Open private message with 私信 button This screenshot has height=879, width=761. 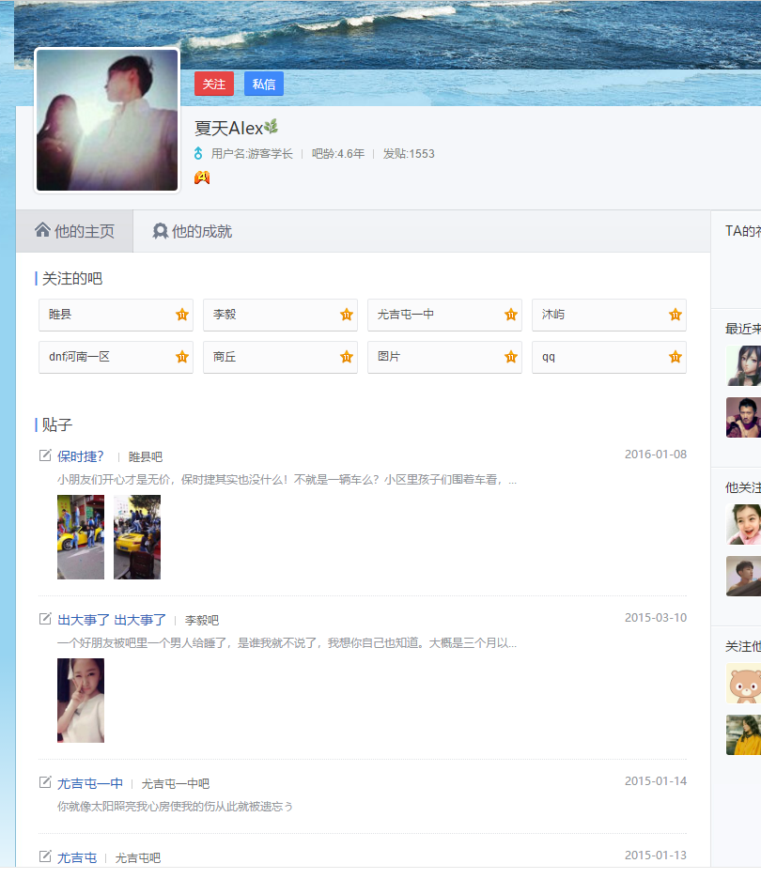[x=264, y=85]
